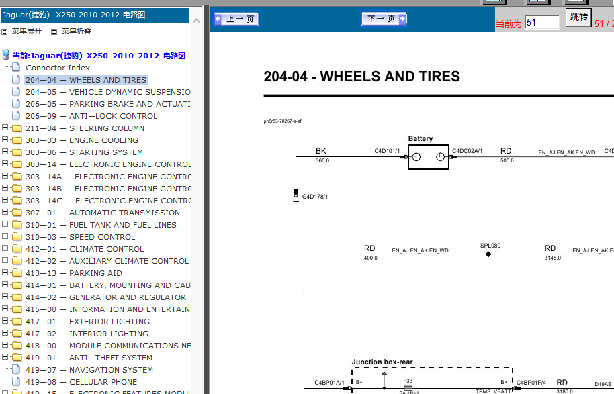614x394 pixels.
Task: Click folder icon of 310-03 SPEED CONTROL
Action: 17,237
